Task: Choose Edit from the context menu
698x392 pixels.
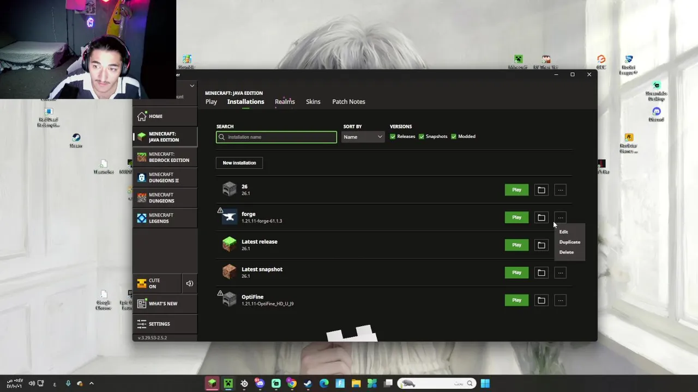Action: [x=563, y=232]
